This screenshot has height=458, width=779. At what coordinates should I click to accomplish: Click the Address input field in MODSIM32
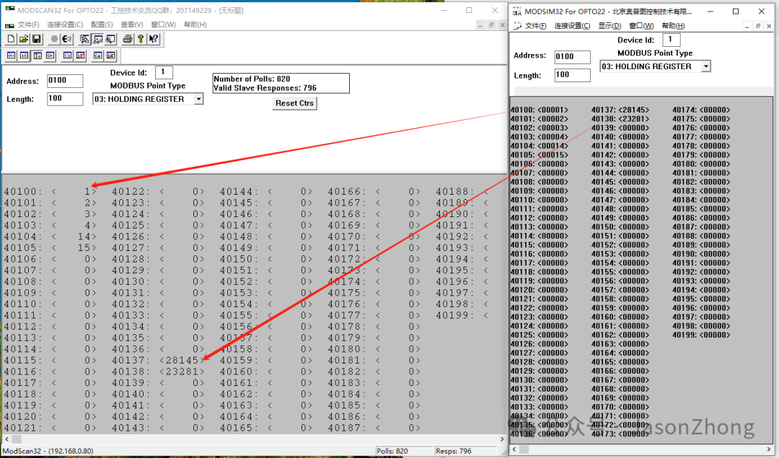pyautogui.click(x=572, y=56)
